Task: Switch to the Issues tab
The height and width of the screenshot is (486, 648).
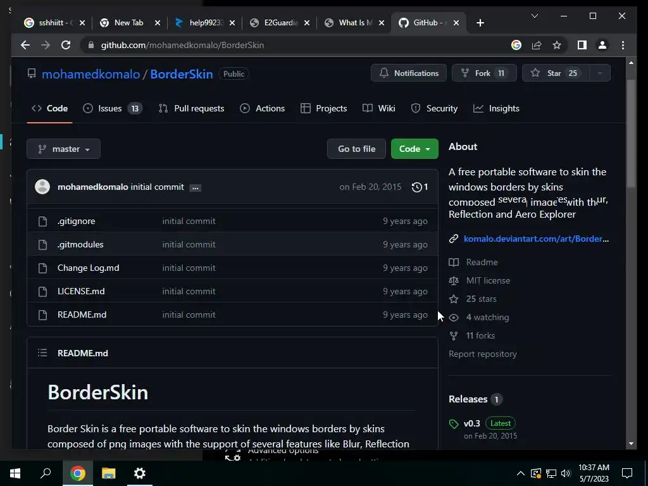Action: coord(113,108)
